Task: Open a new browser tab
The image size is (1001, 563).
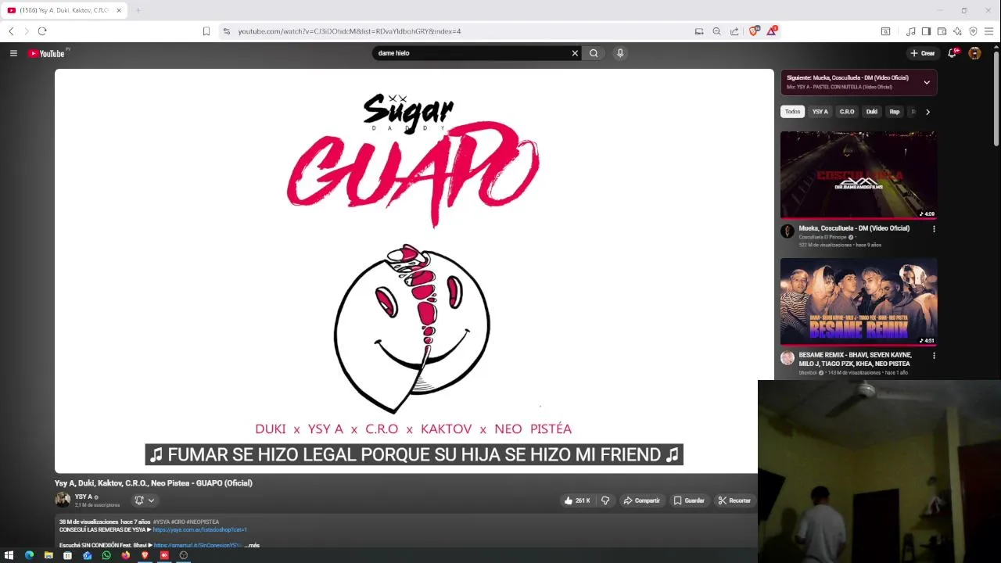Action: [138, 10]
